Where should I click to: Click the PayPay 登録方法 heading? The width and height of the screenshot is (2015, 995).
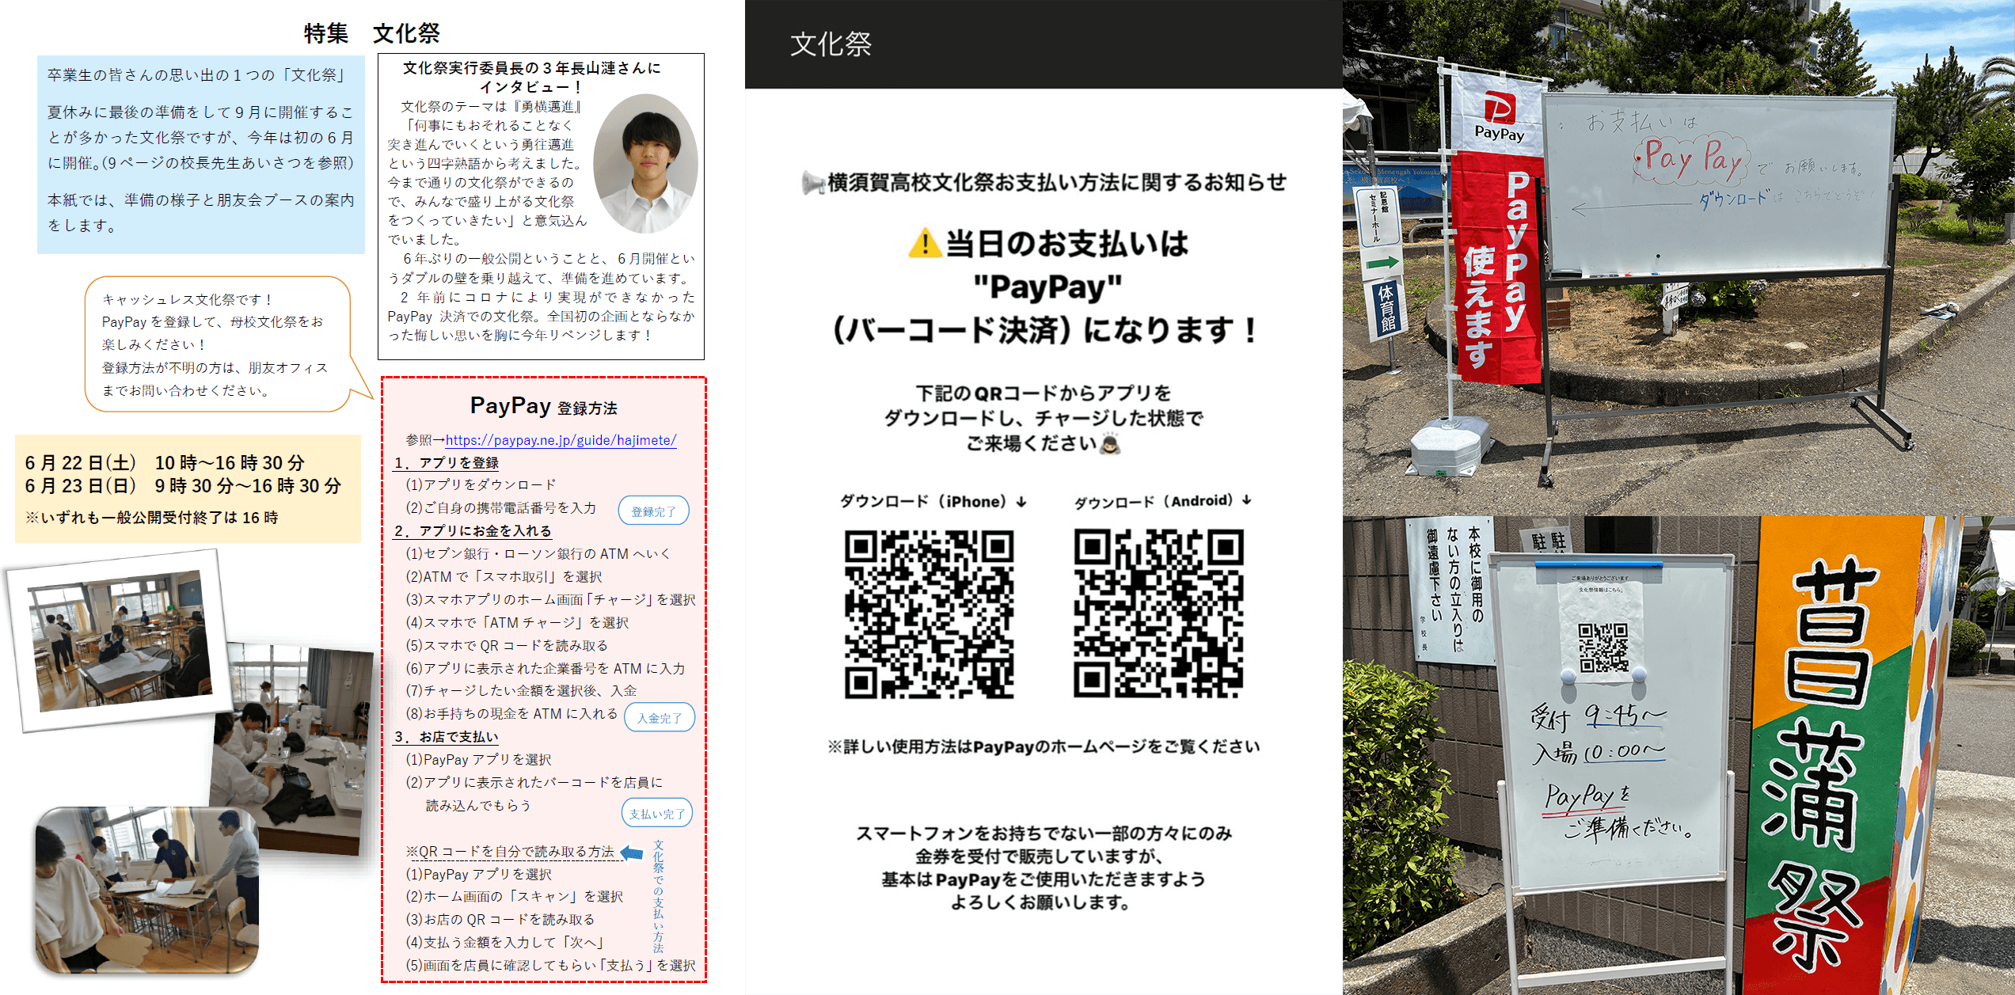point(543,406)
